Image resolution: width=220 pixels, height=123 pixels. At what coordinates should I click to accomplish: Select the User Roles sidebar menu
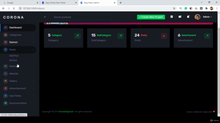[x=18, y=96]
